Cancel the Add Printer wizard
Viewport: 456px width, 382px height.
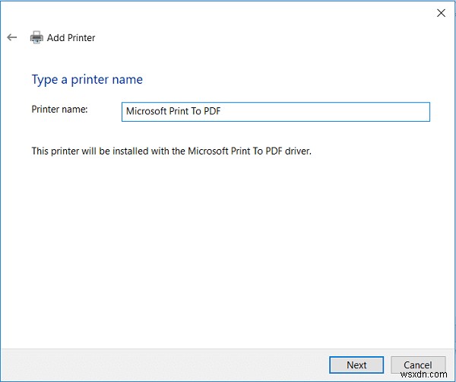click(418, 364)
